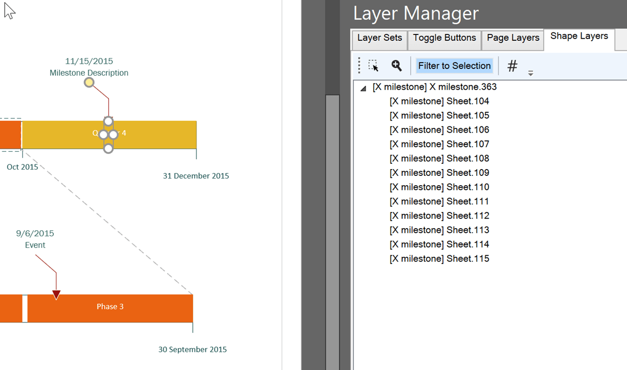627x370 pixels.
Task: Select the Sheet.104 milestone layer entry
Action: point(438,101)
